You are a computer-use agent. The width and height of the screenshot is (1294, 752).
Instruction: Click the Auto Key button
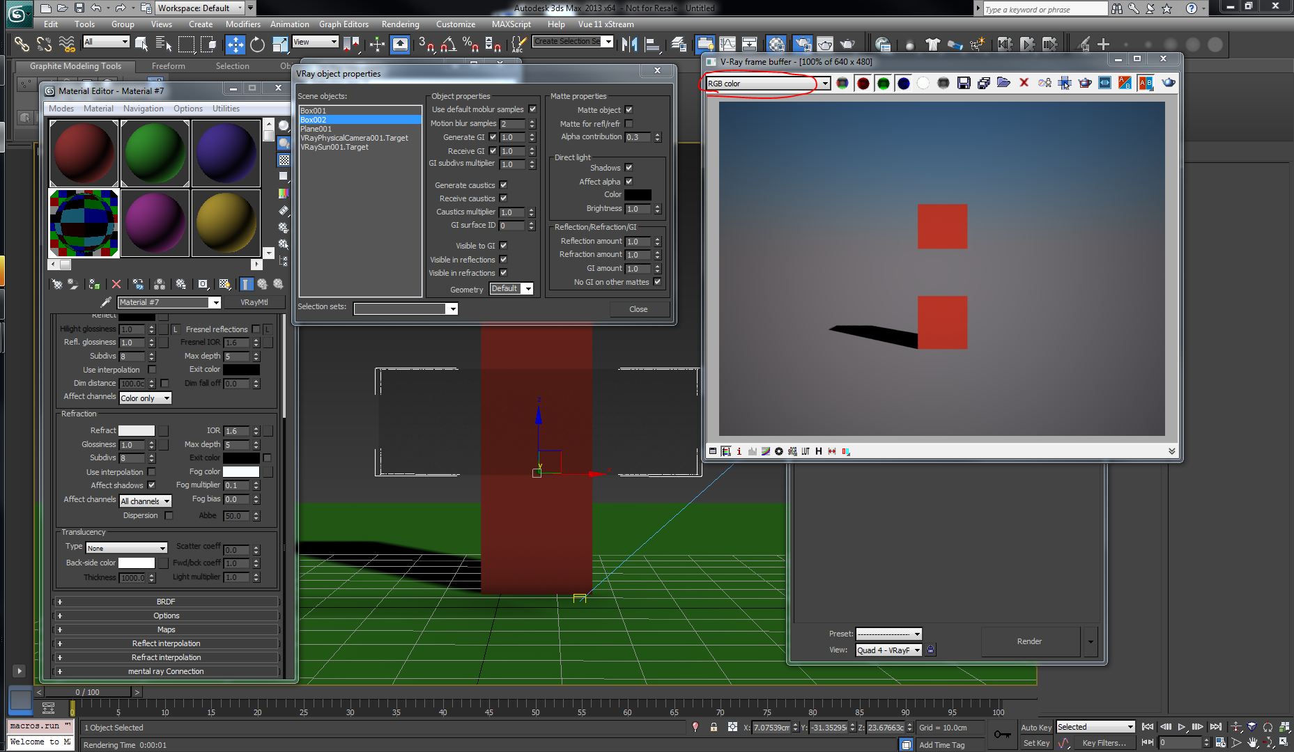[x=1035, y=728]
